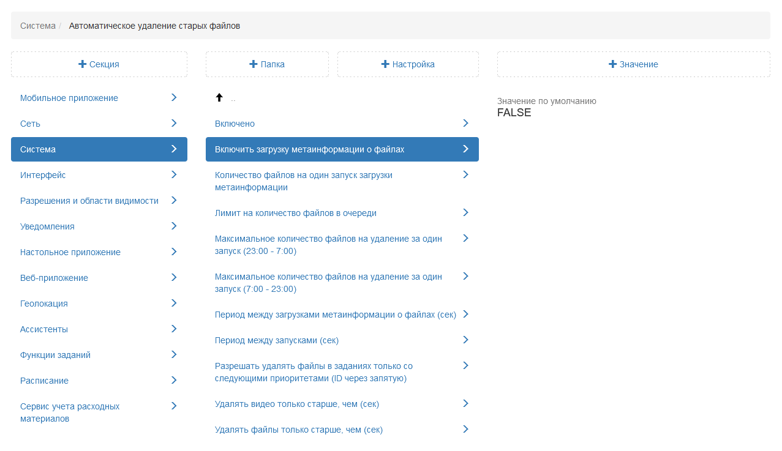Add a new value with Значение button
Viewport: 782px width, 451px height.
point(633,64)
